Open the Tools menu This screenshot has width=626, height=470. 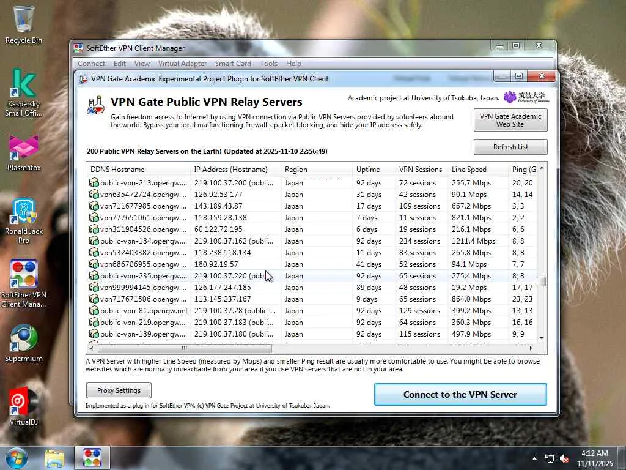coord(268,64)
